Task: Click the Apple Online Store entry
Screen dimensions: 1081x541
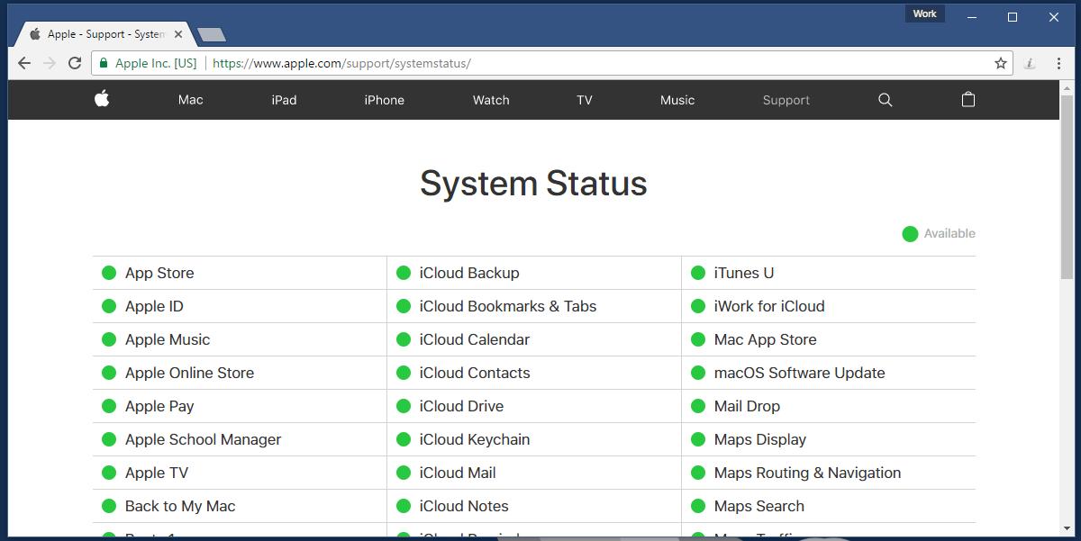Action: [x=189, y=373]
